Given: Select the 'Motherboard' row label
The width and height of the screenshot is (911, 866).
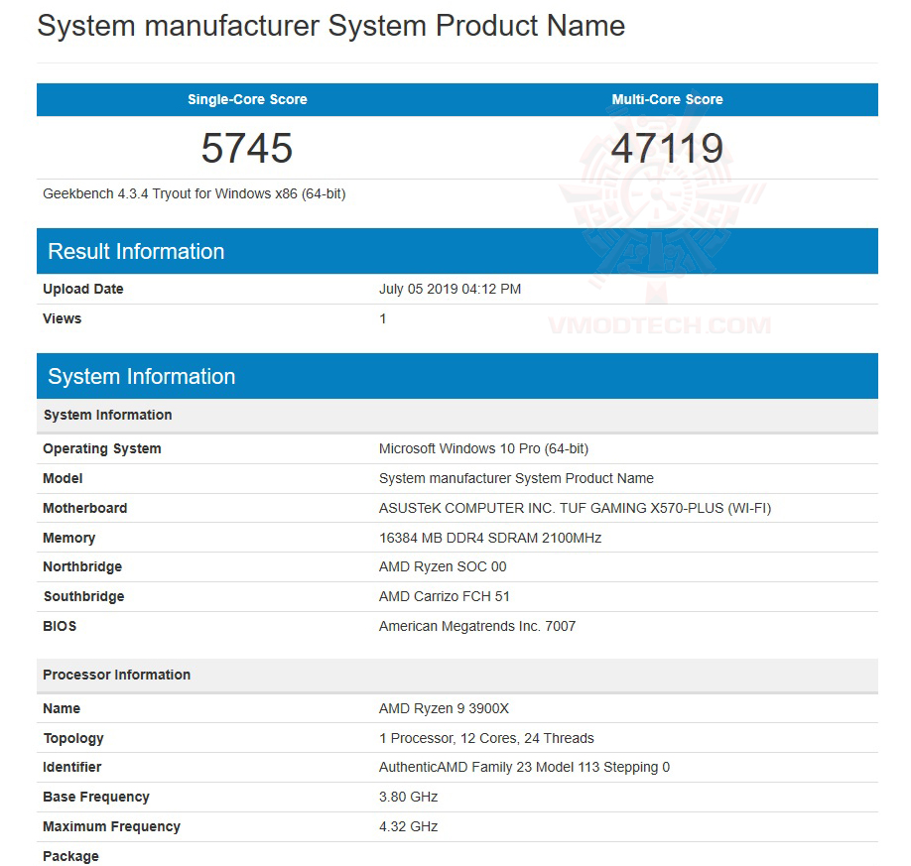Looking at the screenshot, I should 84,508.
